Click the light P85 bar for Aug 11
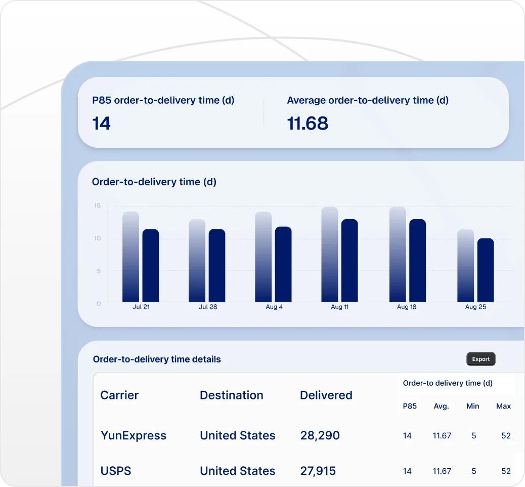 pos(329,255)
